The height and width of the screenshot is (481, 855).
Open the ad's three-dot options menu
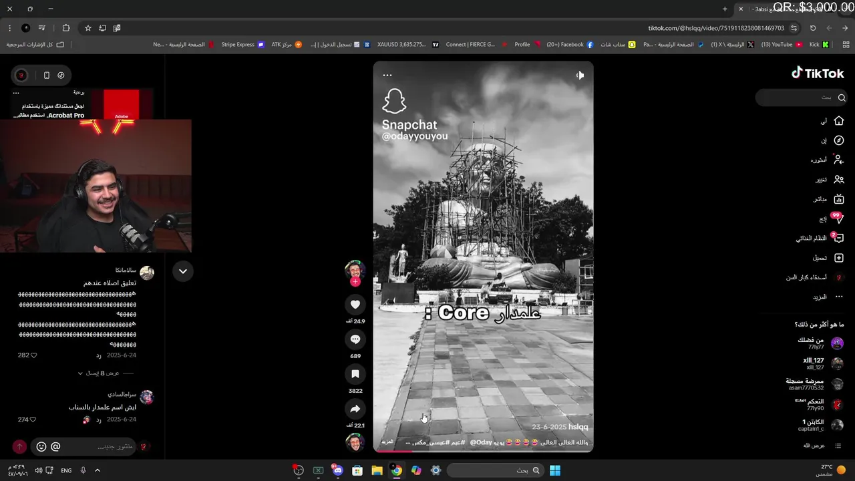tap(16, 93)
